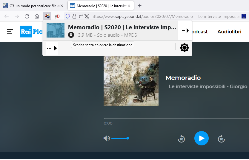
Task: Select the Memoradio S2020 tab
Action: tap(101, 6)
